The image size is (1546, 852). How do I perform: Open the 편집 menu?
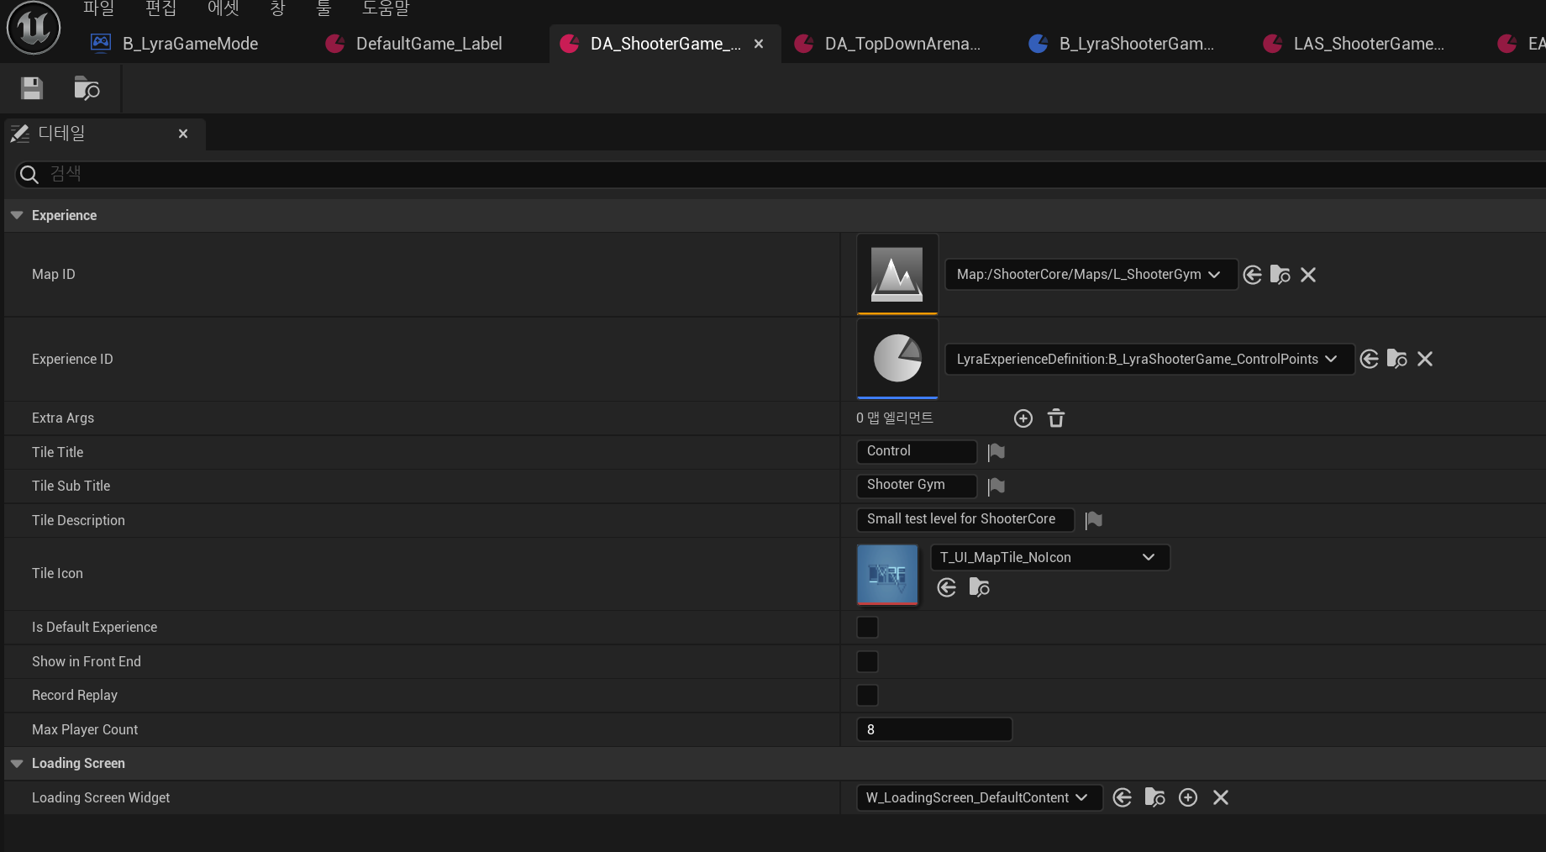point(160,8)
